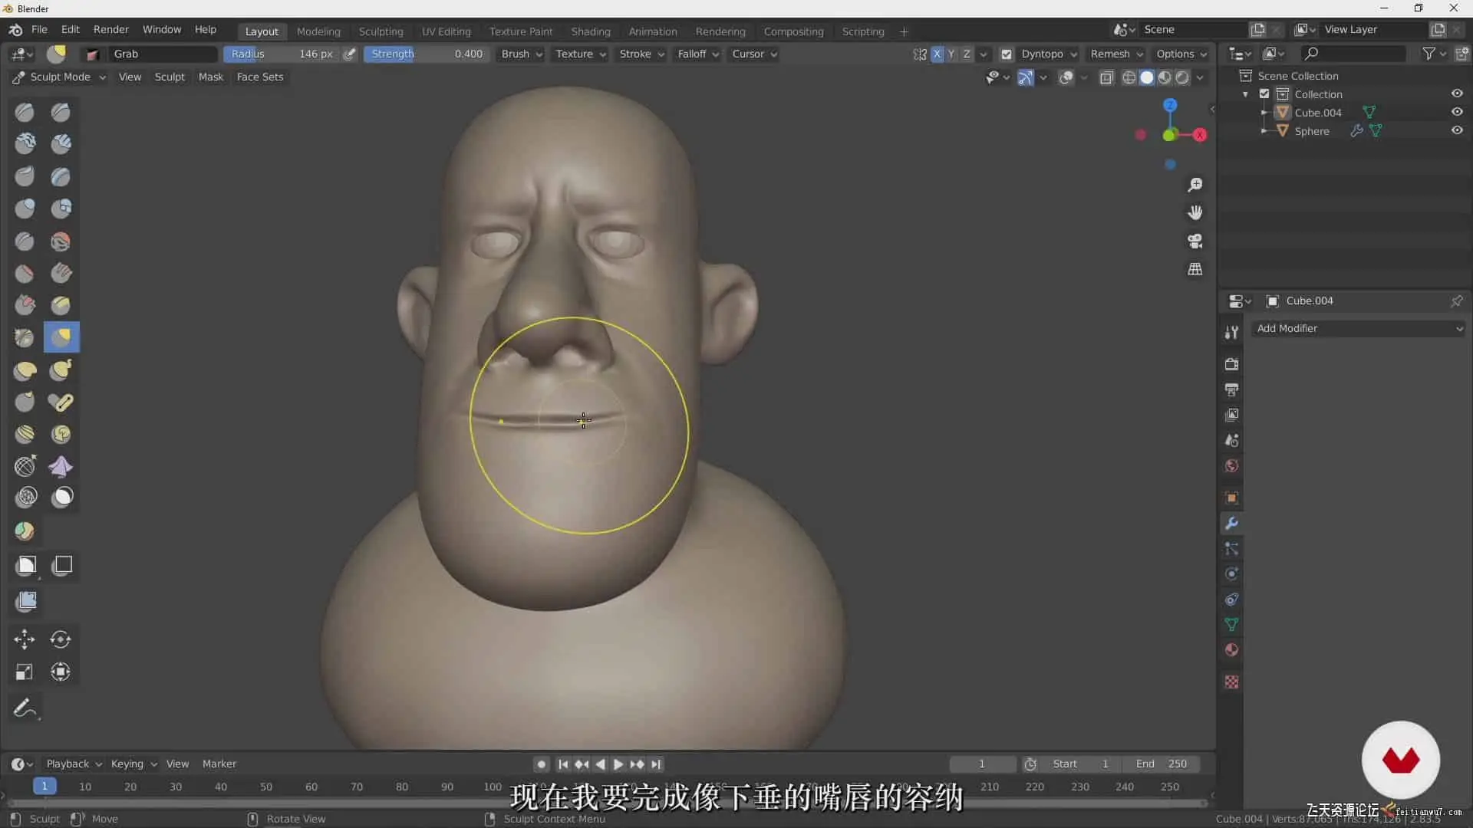Expand the Falloff dropdown
Image resolution: width=1473 pixels, height=828 pixels.
[x=697, y=54]
